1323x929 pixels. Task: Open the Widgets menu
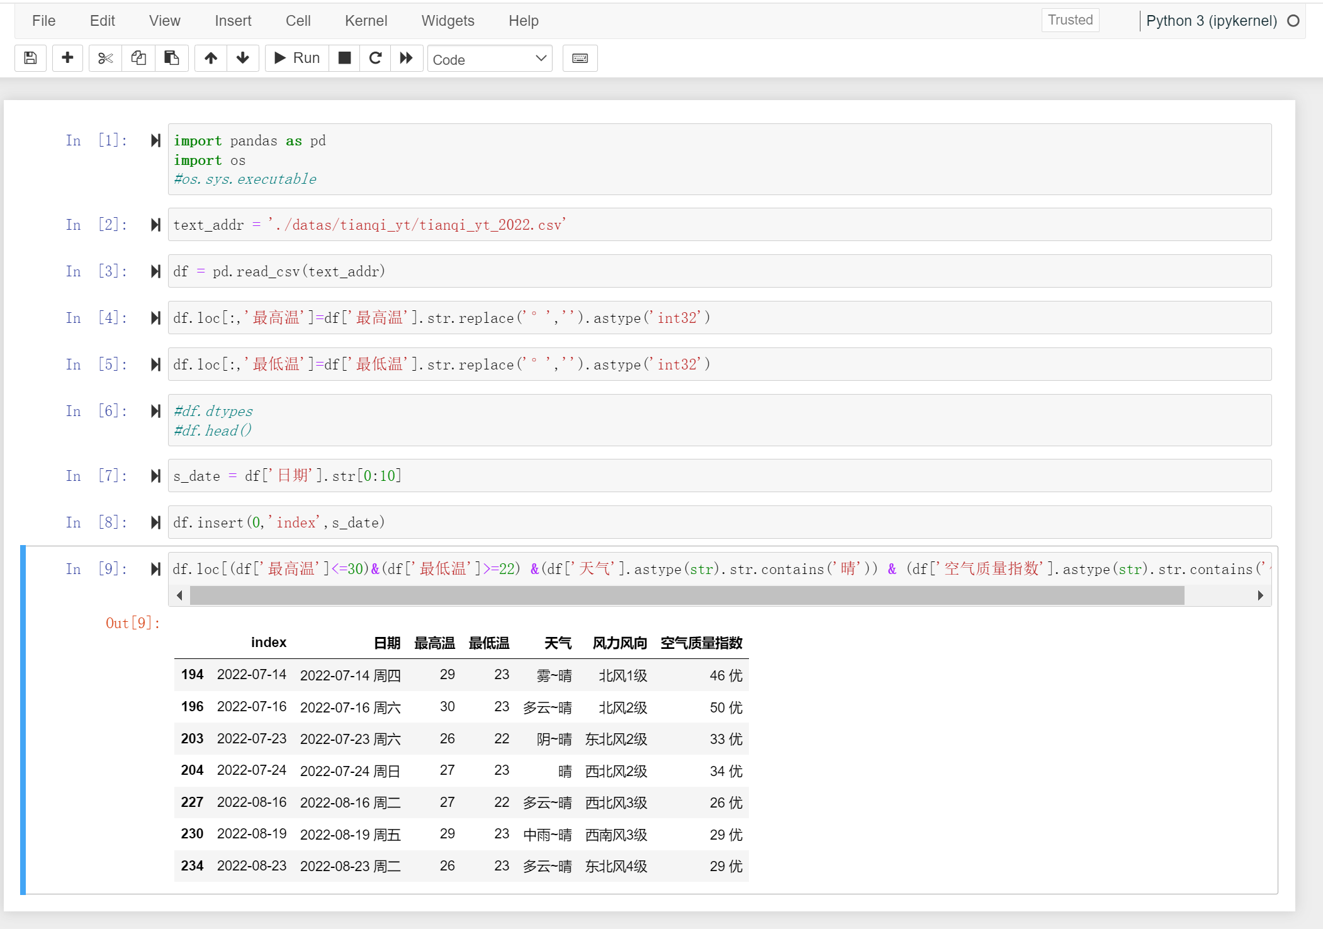[x=448, y=21]
